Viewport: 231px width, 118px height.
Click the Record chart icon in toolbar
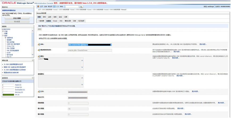tap(54, 6)
